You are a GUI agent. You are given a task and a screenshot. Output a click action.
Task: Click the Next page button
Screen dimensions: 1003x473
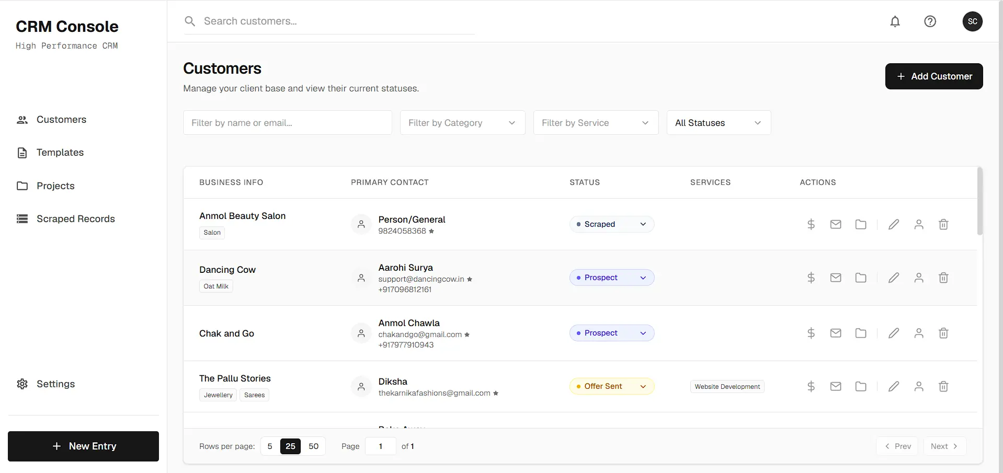(x=944, y=446)
